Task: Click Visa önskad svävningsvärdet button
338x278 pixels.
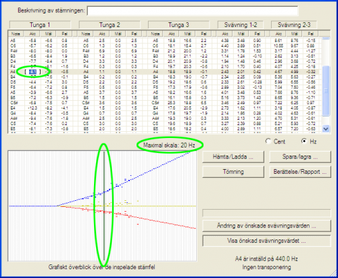Action: pos(266,241)
